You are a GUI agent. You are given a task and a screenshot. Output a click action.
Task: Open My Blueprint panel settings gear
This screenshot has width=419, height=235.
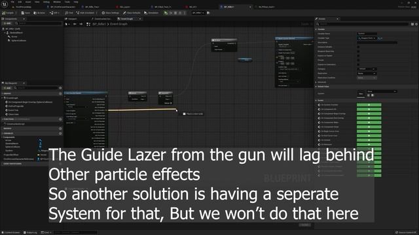tap(60, 88)
